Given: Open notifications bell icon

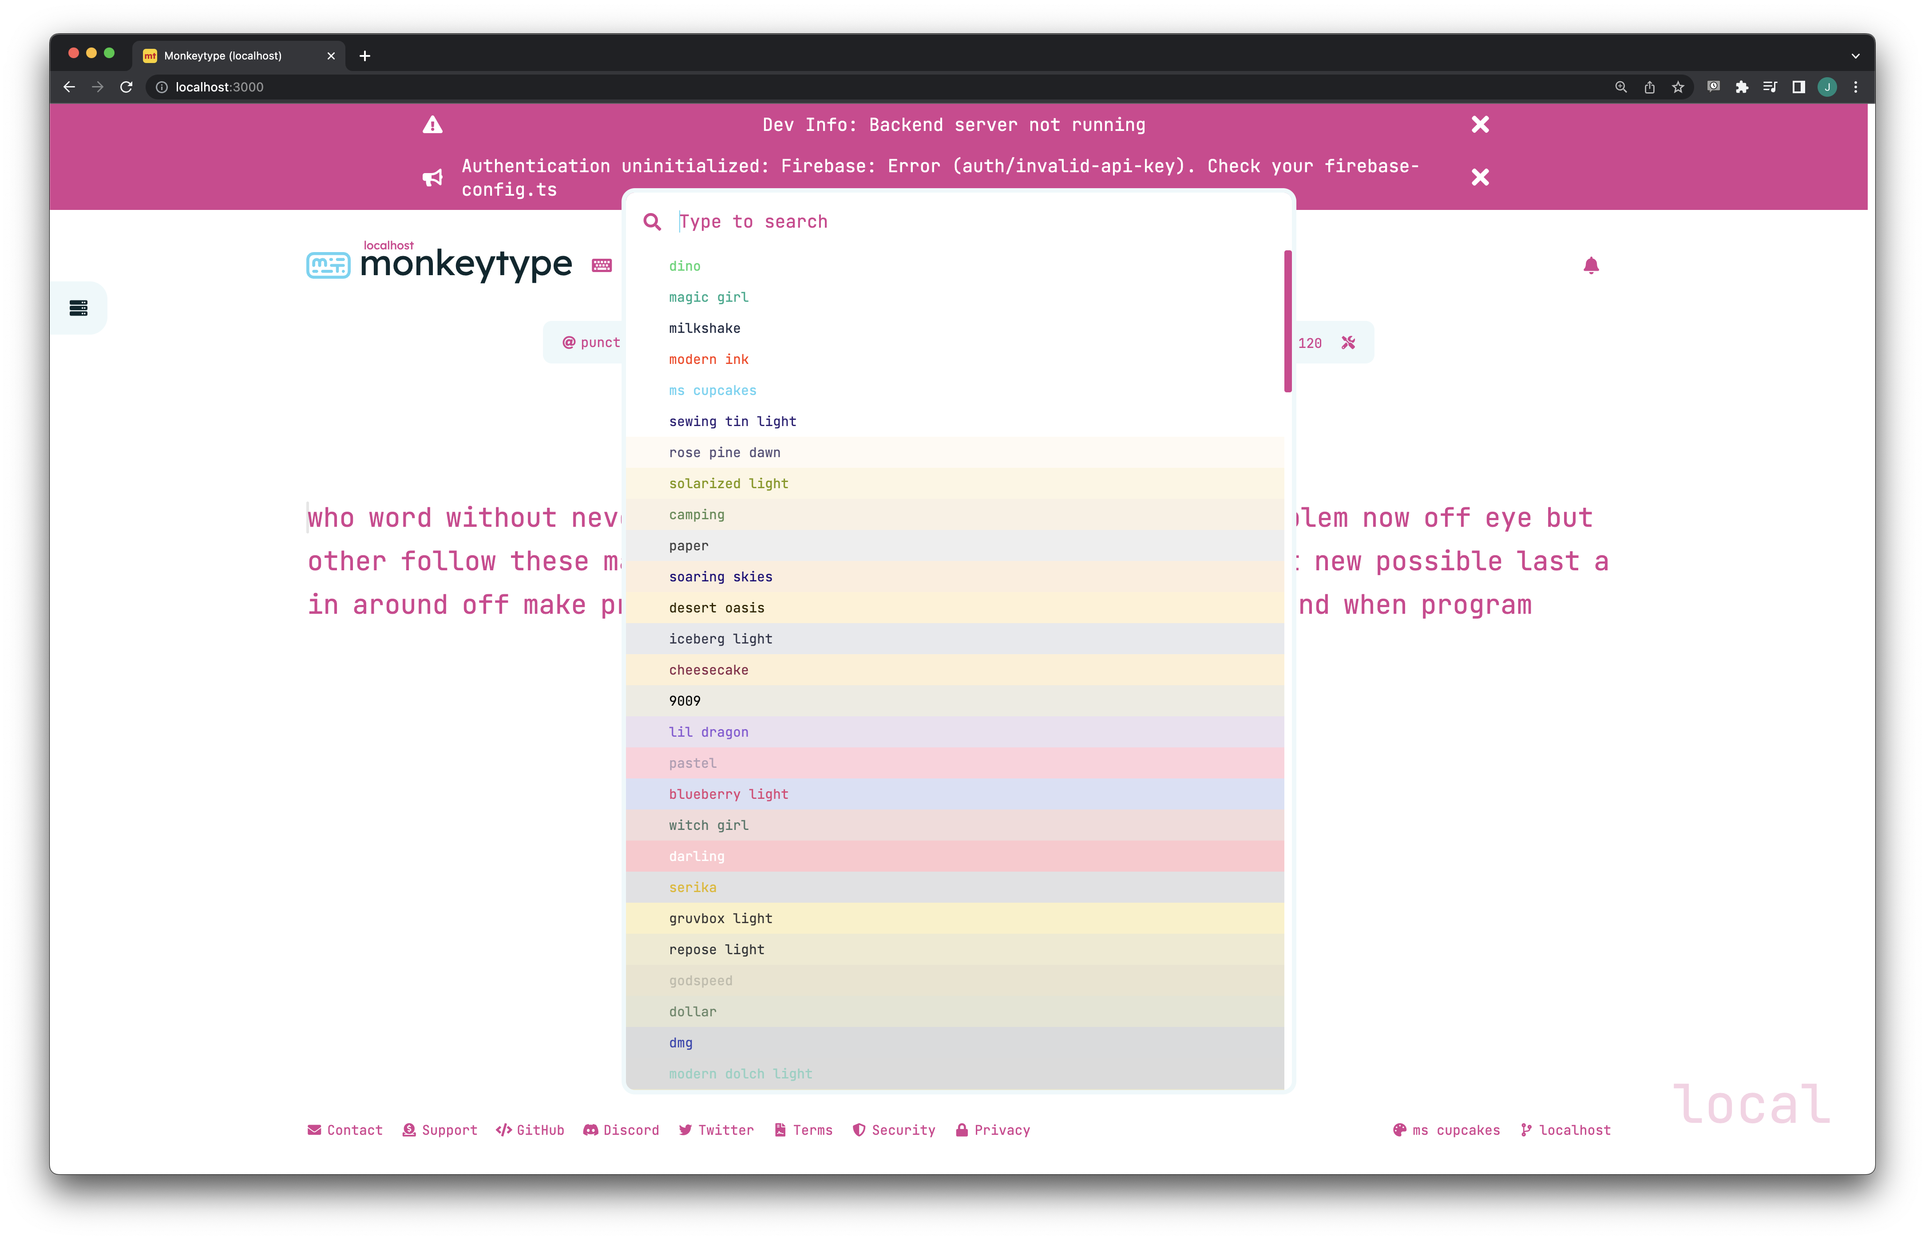Looking at the screenshot, I should [x=1591, y=266].
